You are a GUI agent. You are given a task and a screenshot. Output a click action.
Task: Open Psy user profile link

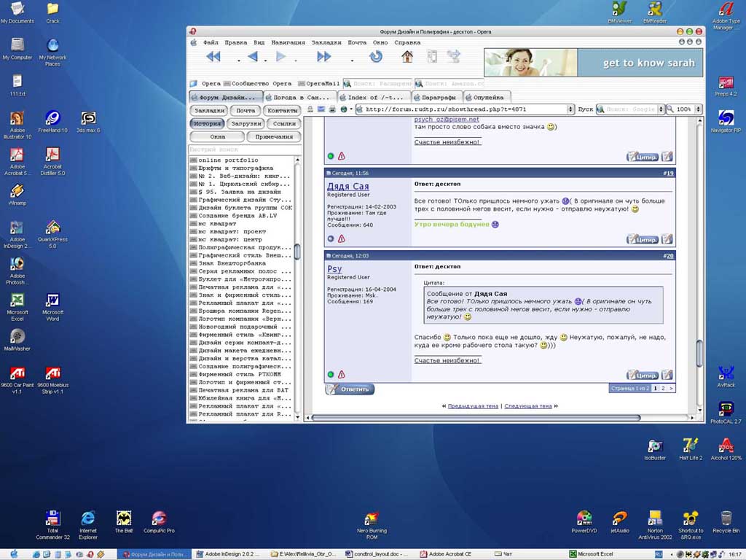pos(334,269)
